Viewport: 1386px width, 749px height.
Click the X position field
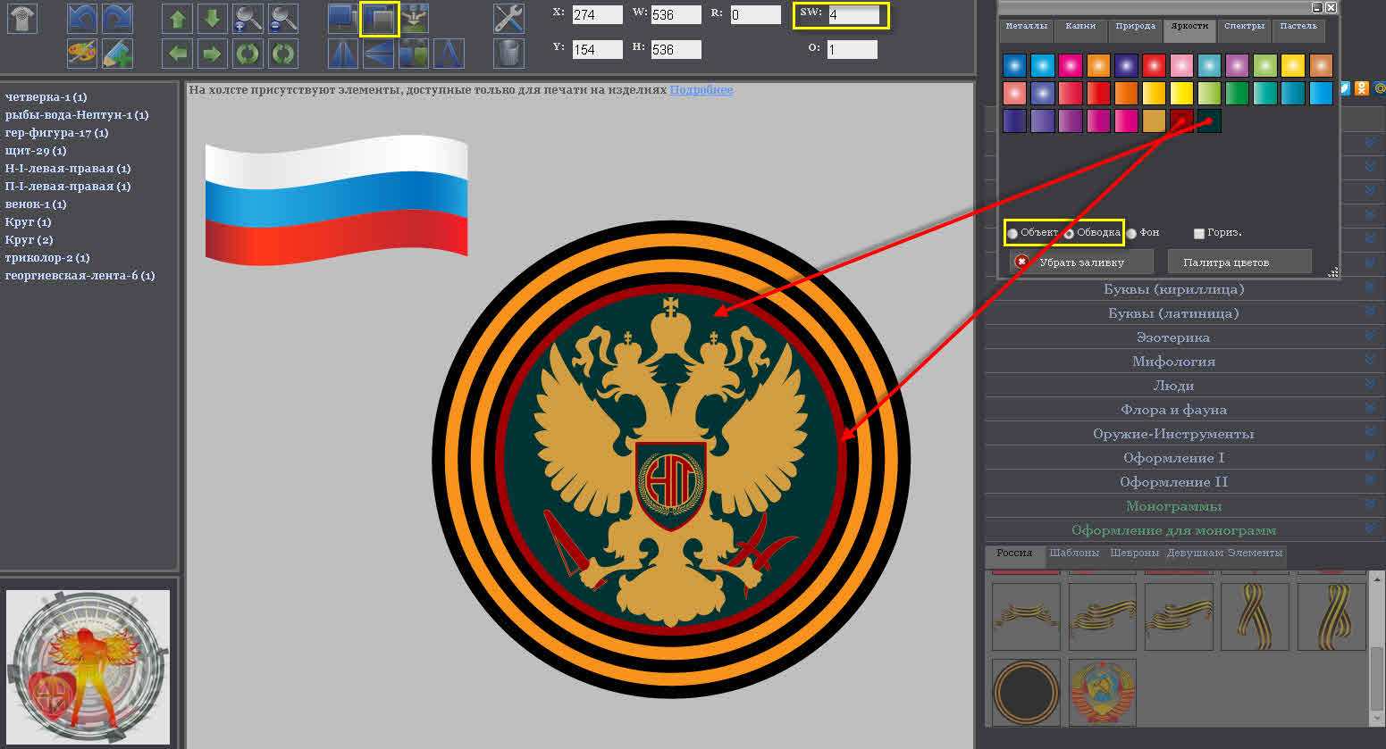click(x=597, y=14)
